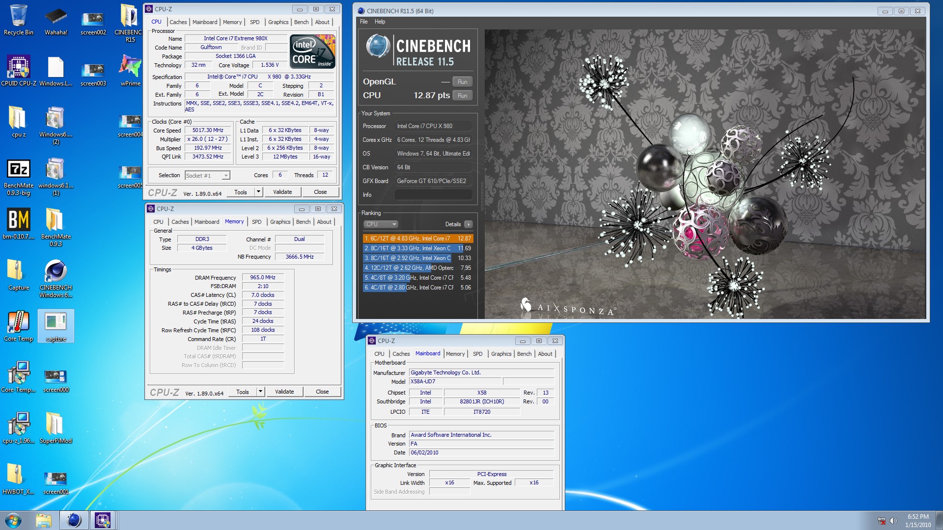
Task: Select ranking row 4 12C/12T AMD Opteron
Action: (x=418, y=268)
